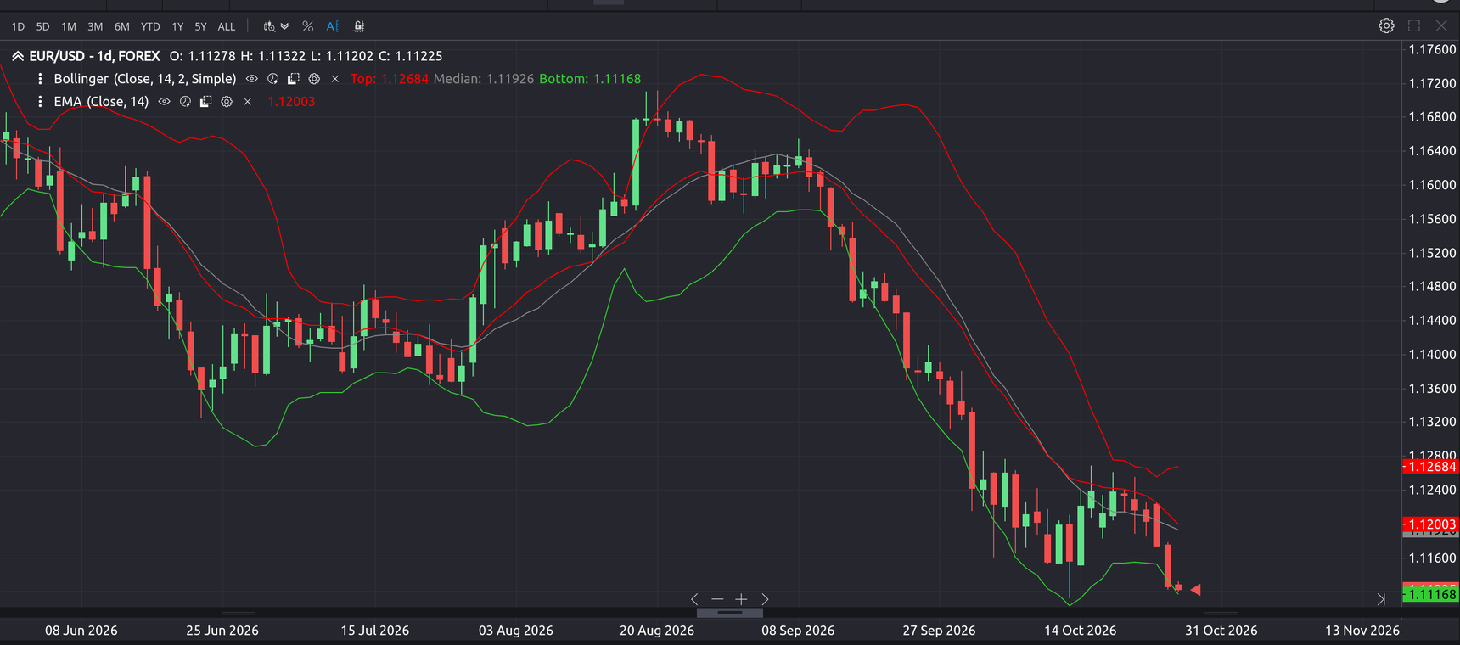Choose the 5Y range
This screenshot has height=645, width=1460.
pyautogui.click(x=200, y=26)
